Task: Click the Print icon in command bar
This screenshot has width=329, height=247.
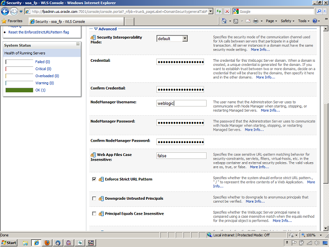Action: click(257, 21)
